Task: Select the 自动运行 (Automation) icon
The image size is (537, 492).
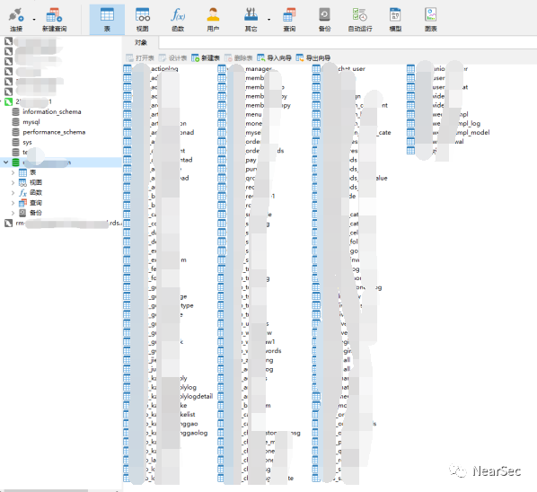Action: pyautogui.click(x=360, y=19)
